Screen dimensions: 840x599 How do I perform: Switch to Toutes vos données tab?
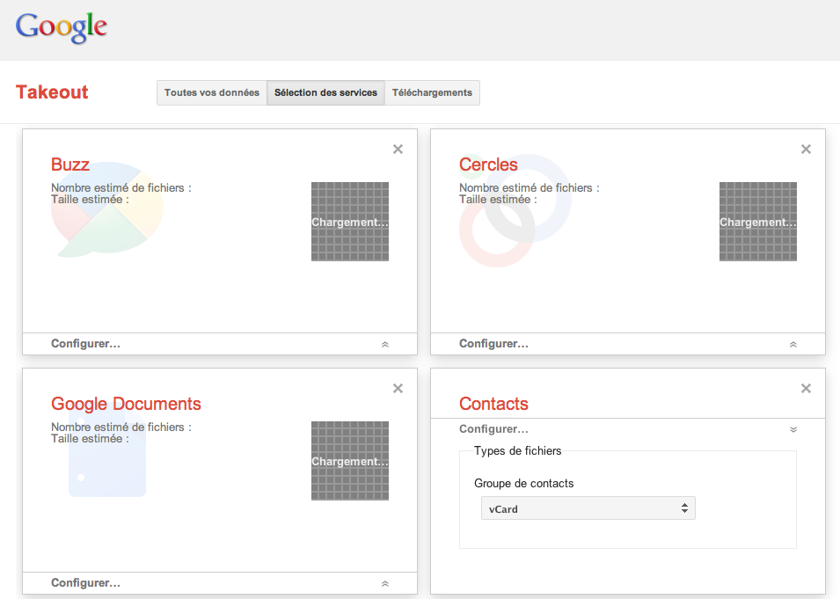click(x=212, y=92)
